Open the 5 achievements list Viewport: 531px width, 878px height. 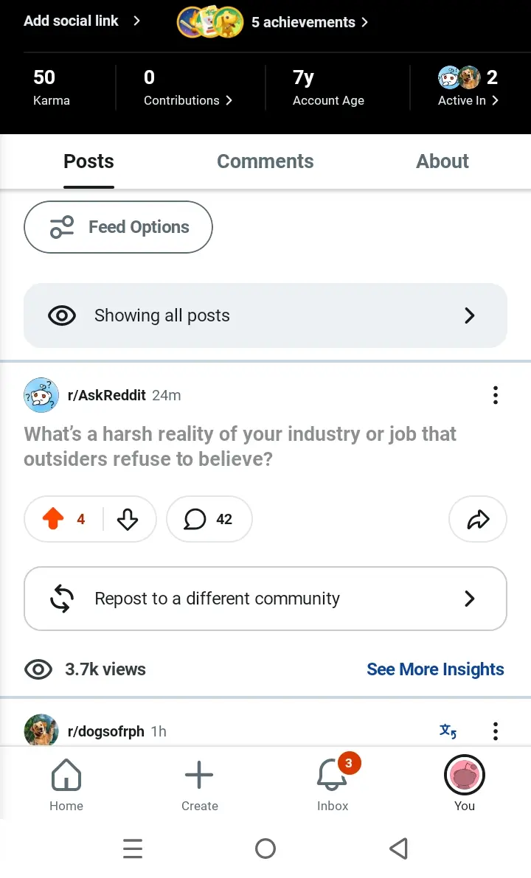click(273, 22)
